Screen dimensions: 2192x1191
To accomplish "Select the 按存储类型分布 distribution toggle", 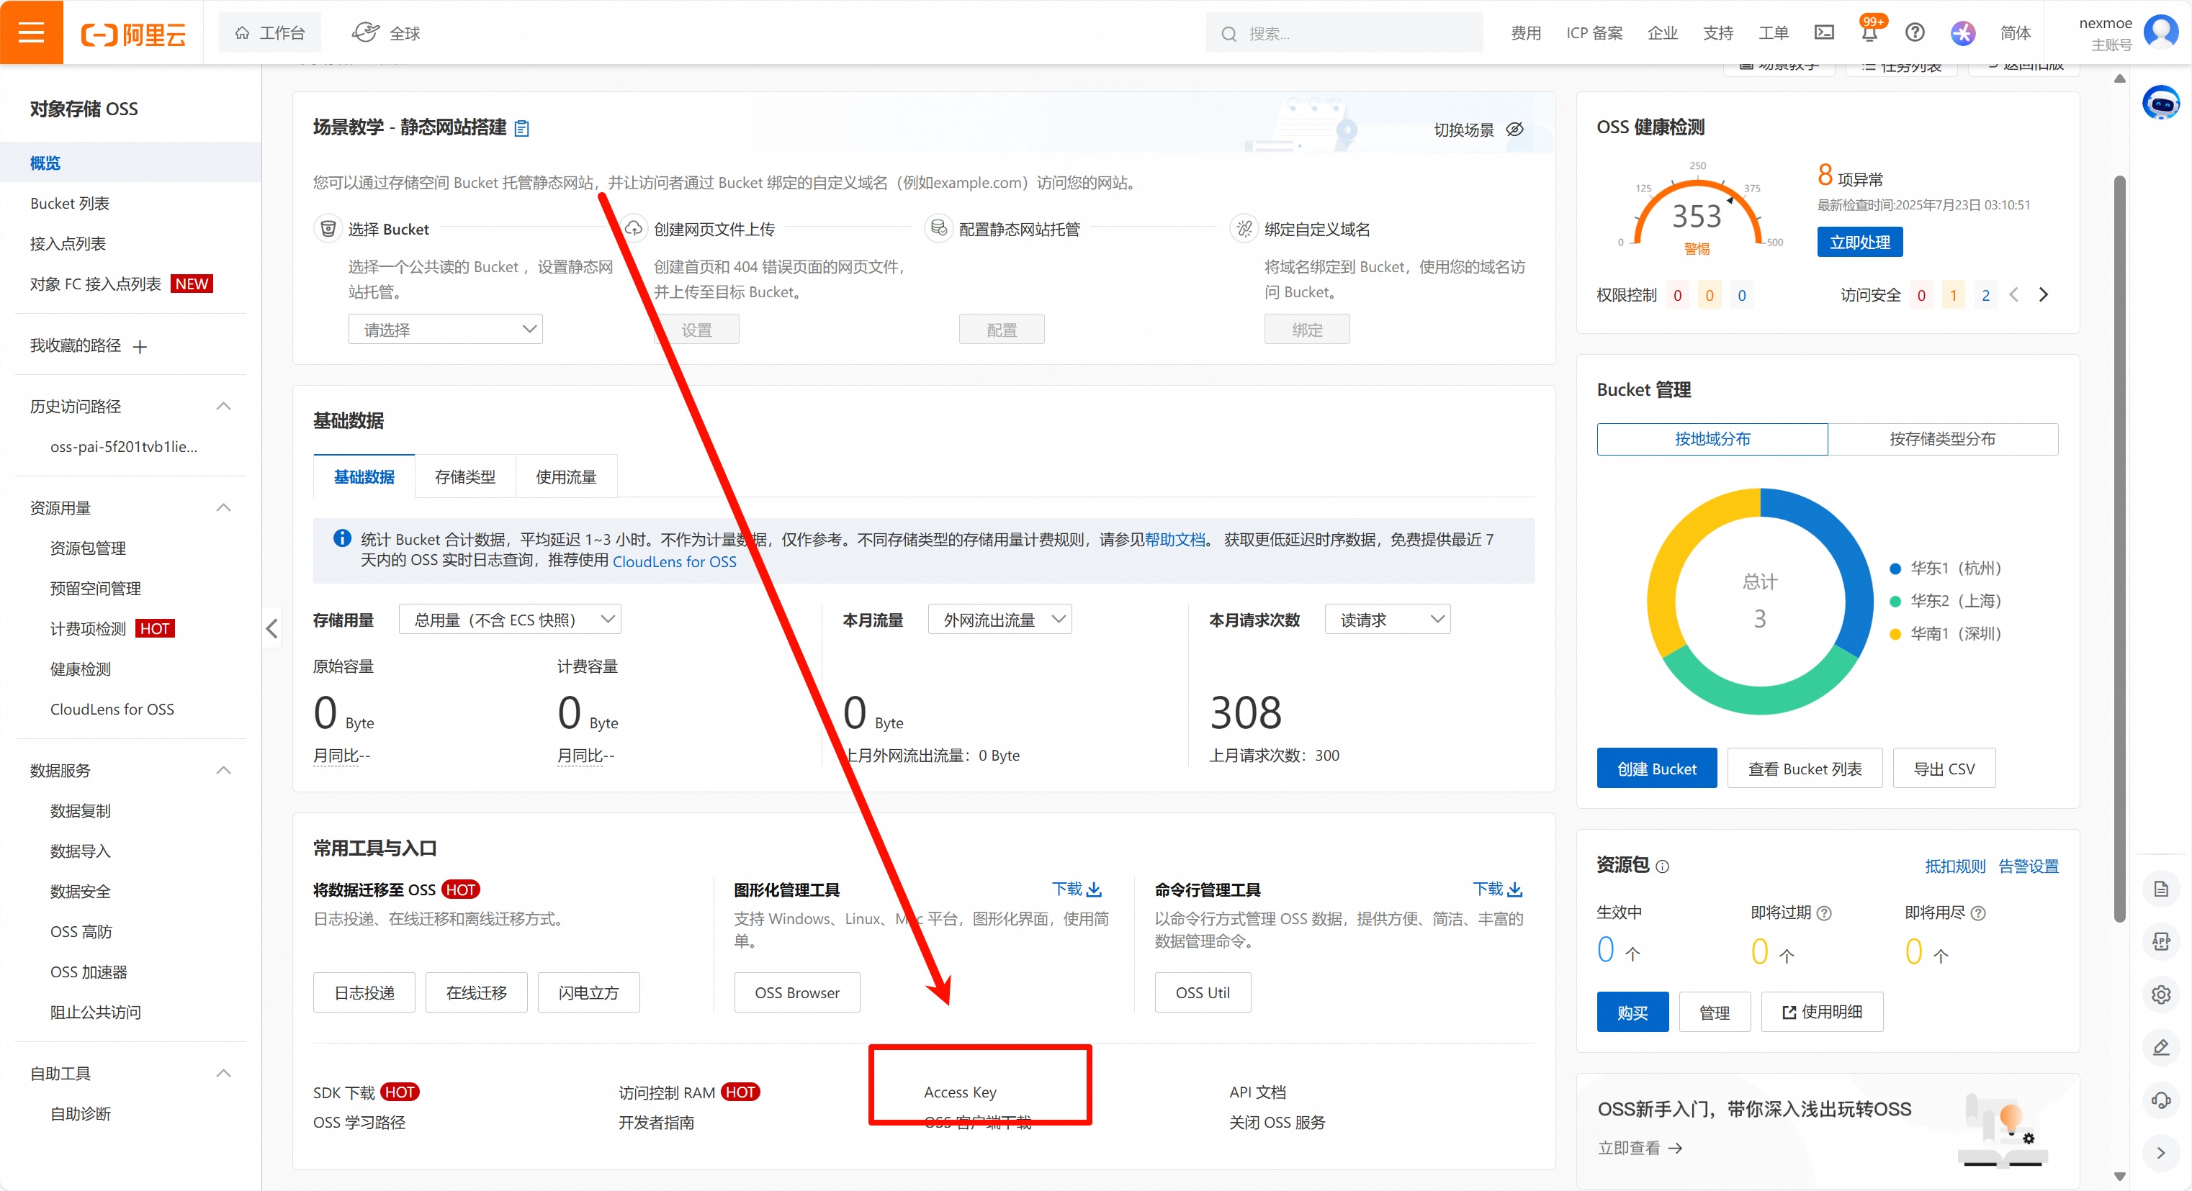I will 1942,439.
